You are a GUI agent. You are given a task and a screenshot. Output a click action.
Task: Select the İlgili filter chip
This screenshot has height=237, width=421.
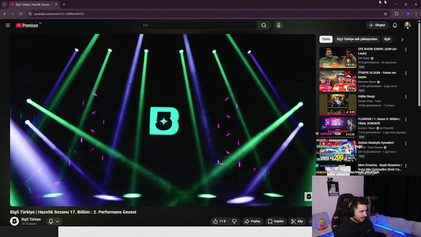(x=387, y=39)
